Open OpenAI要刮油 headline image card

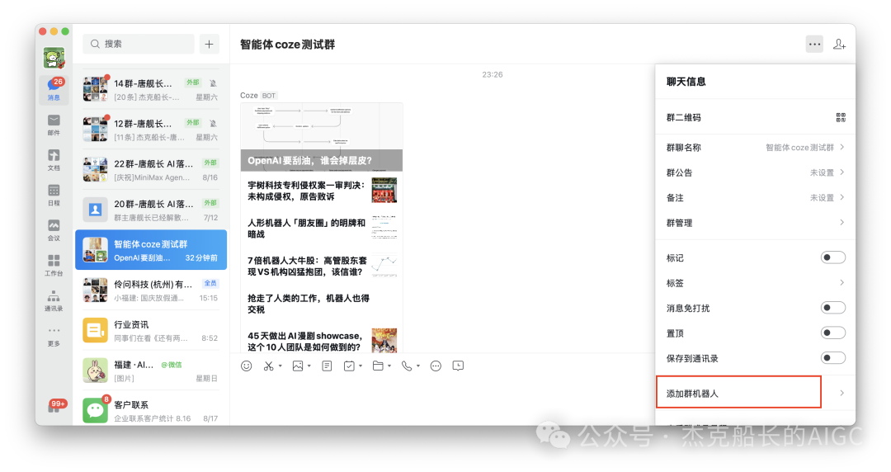pyautogui.click(x=322, y=137)
